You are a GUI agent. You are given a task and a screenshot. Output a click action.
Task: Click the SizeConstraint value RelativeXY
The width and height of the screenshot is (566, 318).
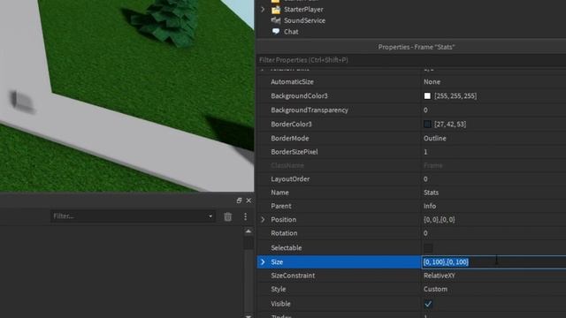click(x=440, y=276)
